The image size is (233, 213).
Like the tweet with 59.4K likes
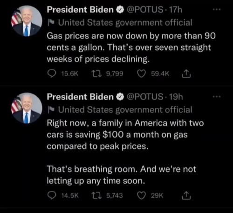point(141,73)
